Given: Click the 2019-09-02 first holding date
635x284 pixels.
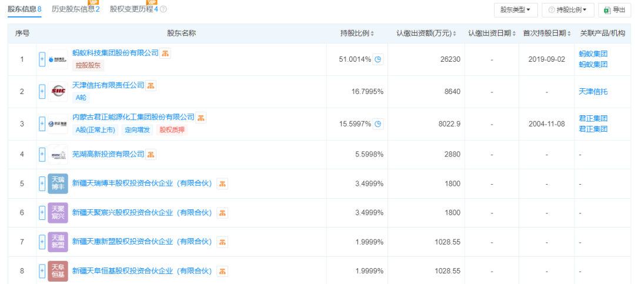Looking at the screenshot, I should 547,59.
